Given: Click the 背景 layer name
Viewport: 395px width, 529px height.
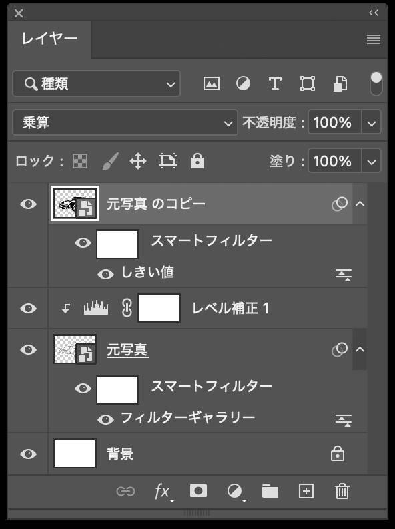Looking at the screenshot, I should tap(120, 454).
